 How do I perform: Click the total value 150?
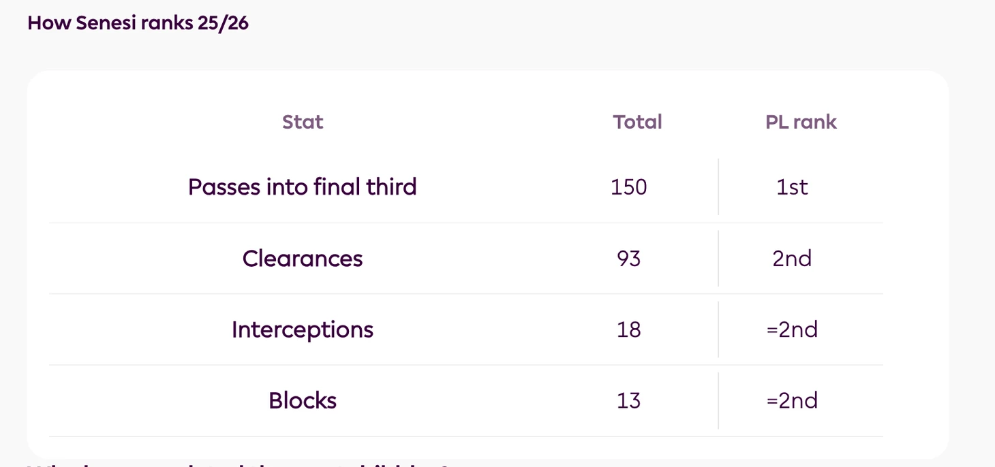click(x=628, y=187)
